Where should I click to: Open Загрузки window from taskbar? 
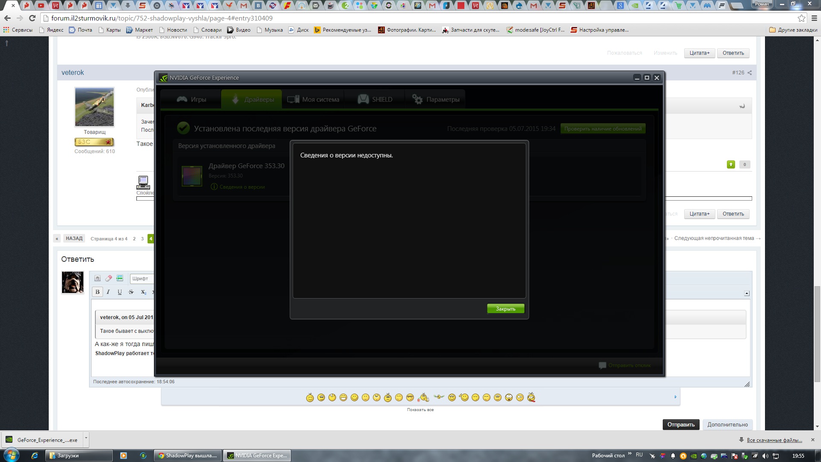click(x=79, y=456)
